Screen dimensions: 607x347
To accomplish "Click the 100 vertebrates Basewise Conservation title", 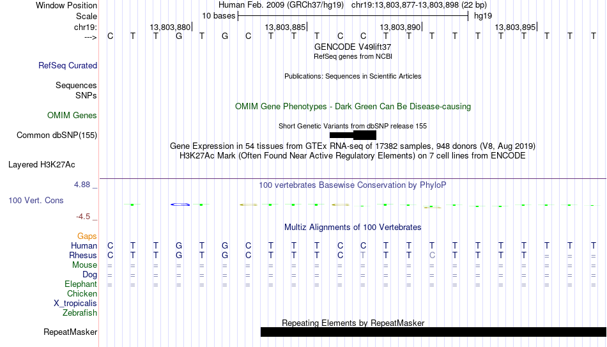I will (353, 185).
